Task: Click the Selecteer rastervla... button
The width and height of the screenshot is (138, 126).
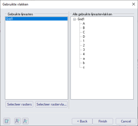Action: (x=51, y=104)
